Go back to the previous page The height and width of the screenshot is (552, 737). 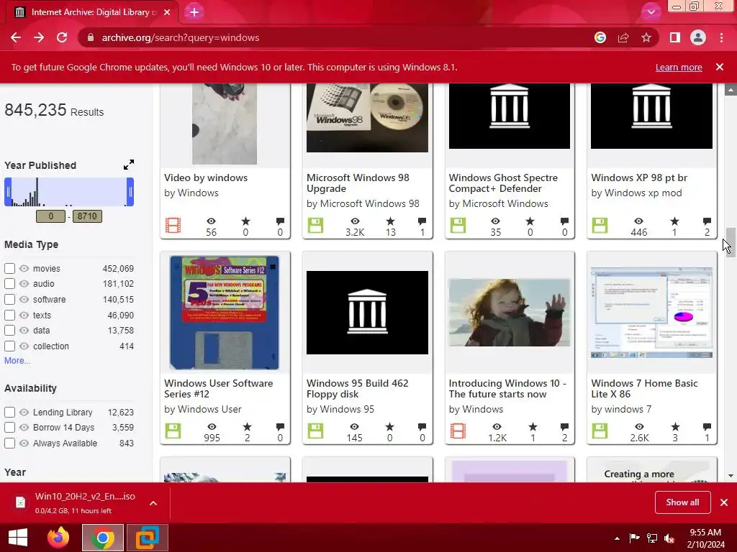point(16,37)
